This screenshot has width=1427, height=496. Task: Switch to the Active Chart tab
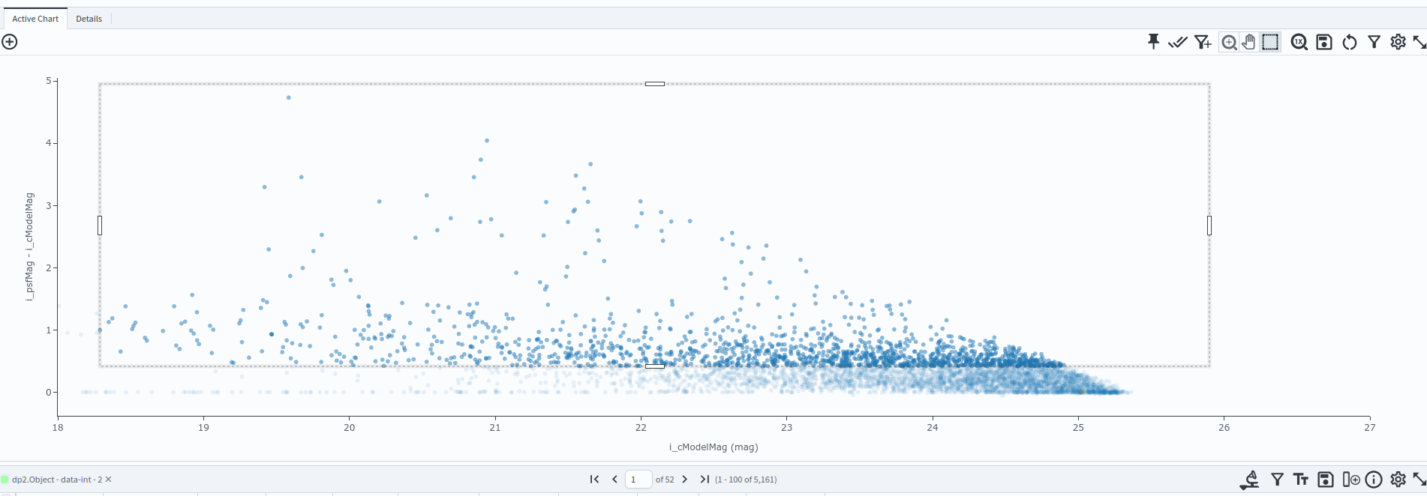(x=35, y=19)
